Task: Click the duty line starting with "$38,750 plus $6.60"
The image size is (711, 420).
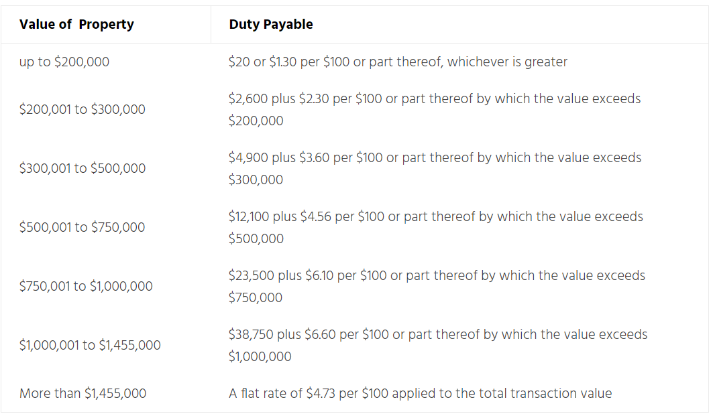Action: [438, 335]
